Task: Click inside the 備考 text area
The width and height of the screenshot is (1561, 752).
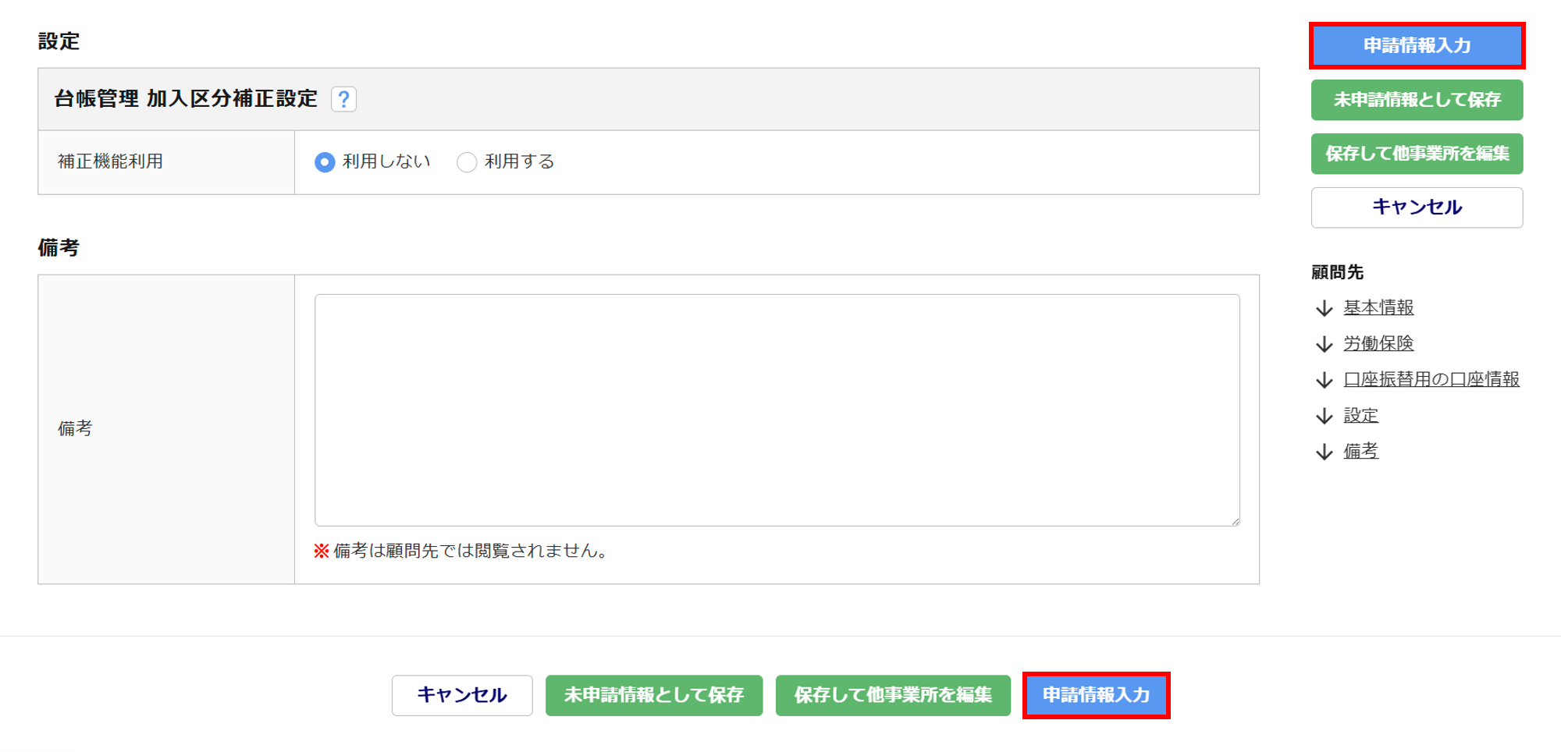Action: coord(777,410)
